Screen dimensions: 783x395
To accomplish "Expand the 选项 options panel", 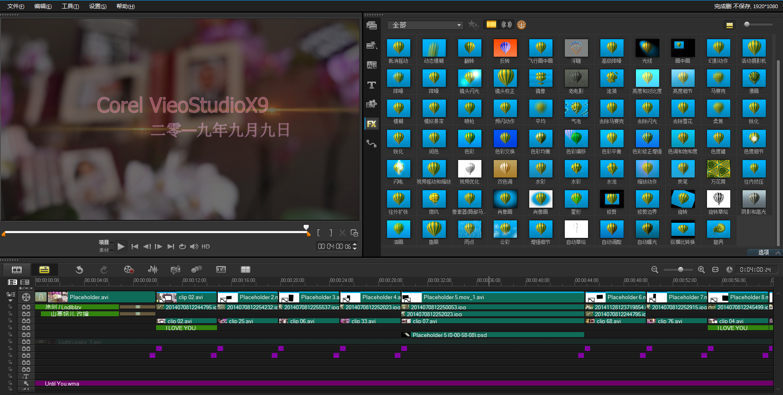I will point(763,253).
